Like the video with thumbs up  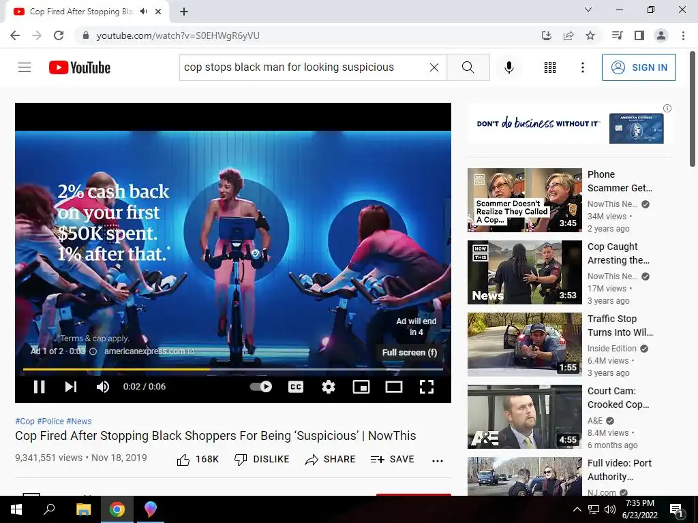pos(198,460)
